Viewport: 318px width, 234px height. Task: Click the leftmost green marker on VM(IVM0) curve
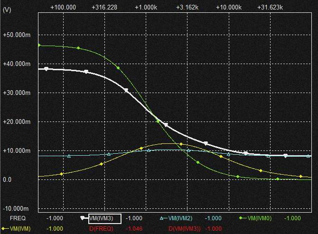point(39,46)
